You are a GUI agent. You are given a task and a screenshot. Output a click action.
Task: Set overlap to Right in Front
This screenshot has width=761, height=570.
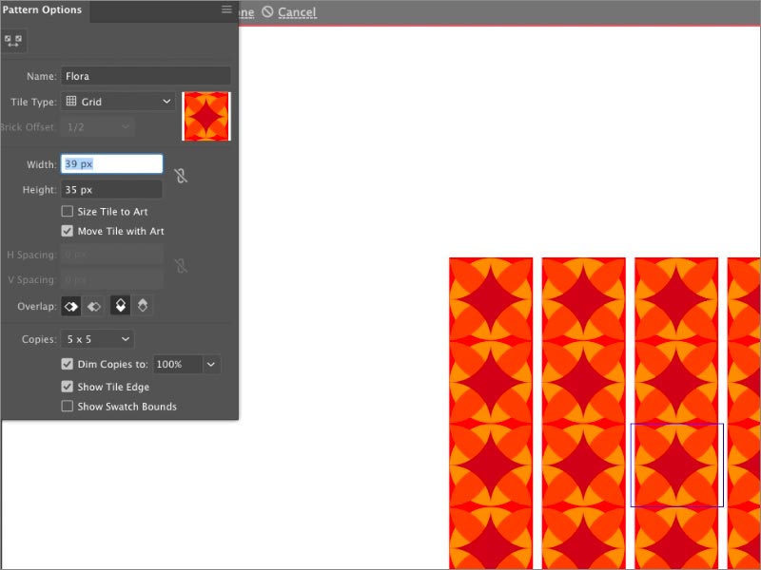[94, 306]
